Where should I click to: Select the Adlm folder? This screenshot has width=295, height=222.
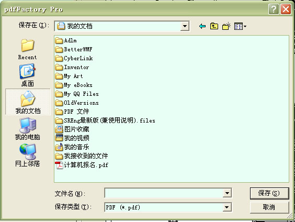tap(66, 40)
